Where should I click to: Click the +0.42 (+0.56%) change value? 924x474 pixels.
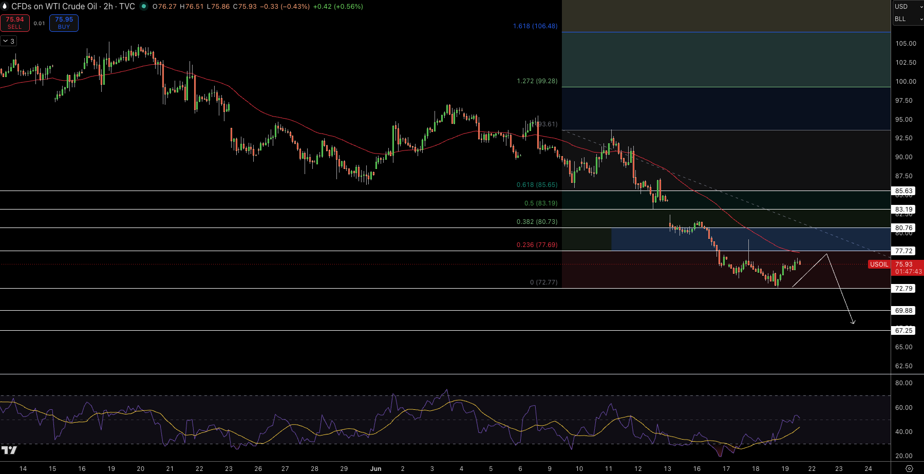pyautogui.click(x=338, y=7)
